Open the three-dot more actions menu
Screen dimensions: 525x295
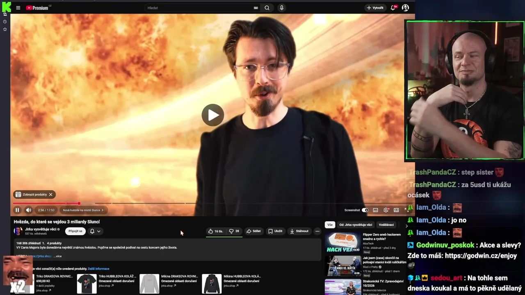point(317,231)
